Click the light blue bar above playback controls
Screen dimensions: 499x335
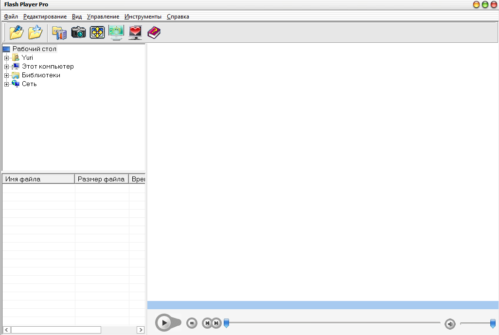pyautogui.click(x=322, y=305)
